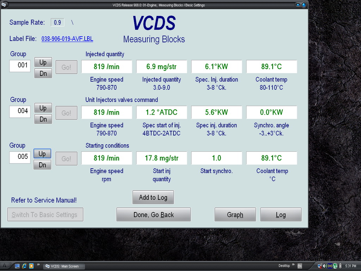Expand the quick launch overflow chevron

click(x=38, y=265)
